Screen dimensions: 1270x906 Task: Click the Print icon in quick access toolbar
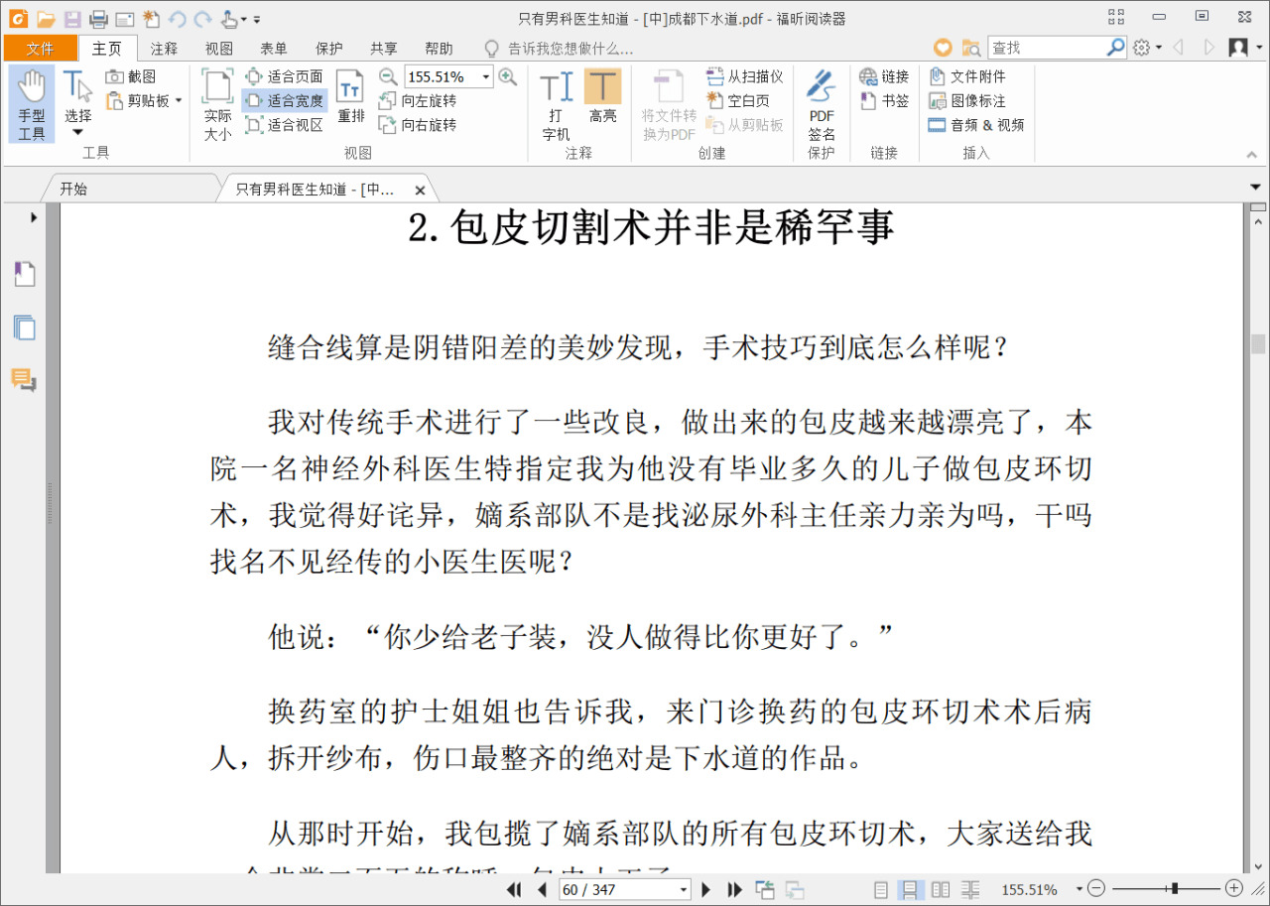98,18
